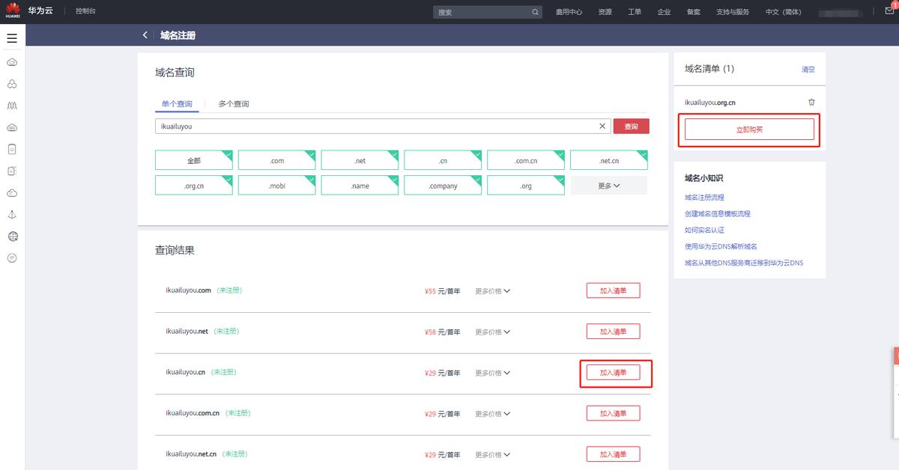Expand 更多 to show more domain suffixes
The width and height of the screenshot is (899, 470).
[608, 186]
